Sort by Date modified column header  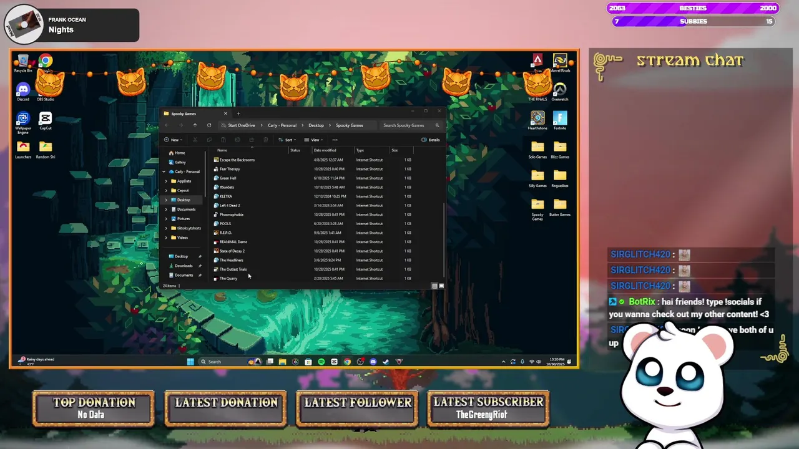click(x=325, y=150)
